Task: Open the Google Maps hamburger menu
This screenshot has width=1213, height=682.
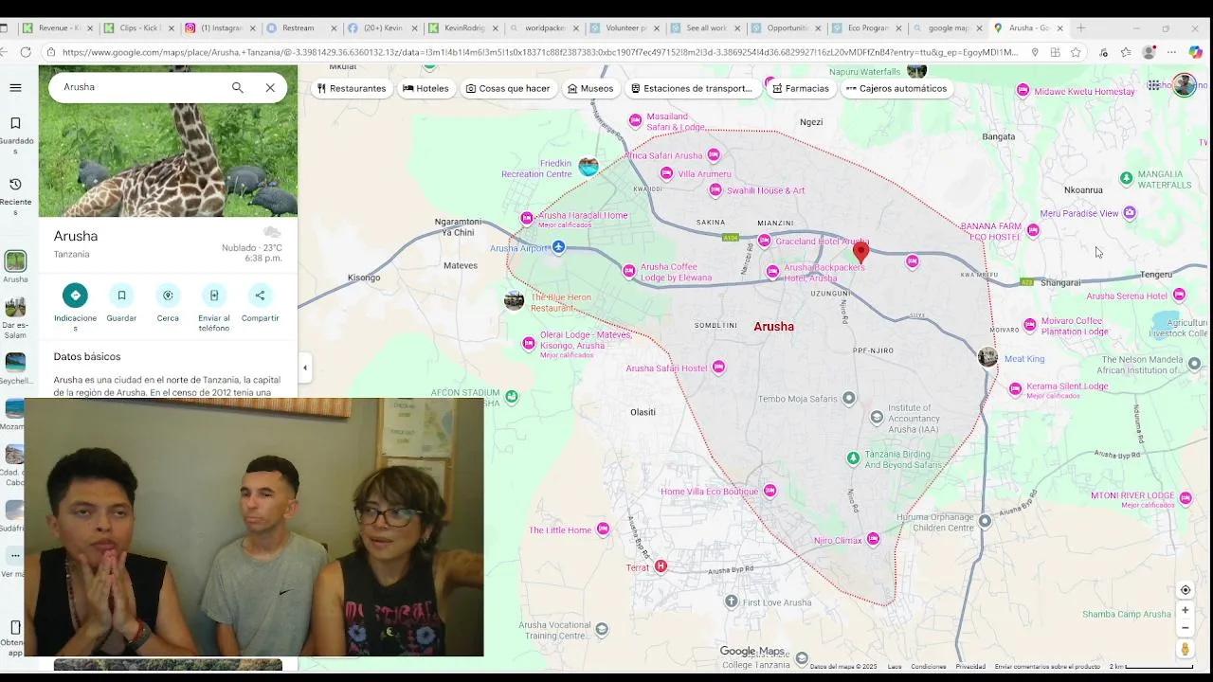Action: [x=15, y=87]
